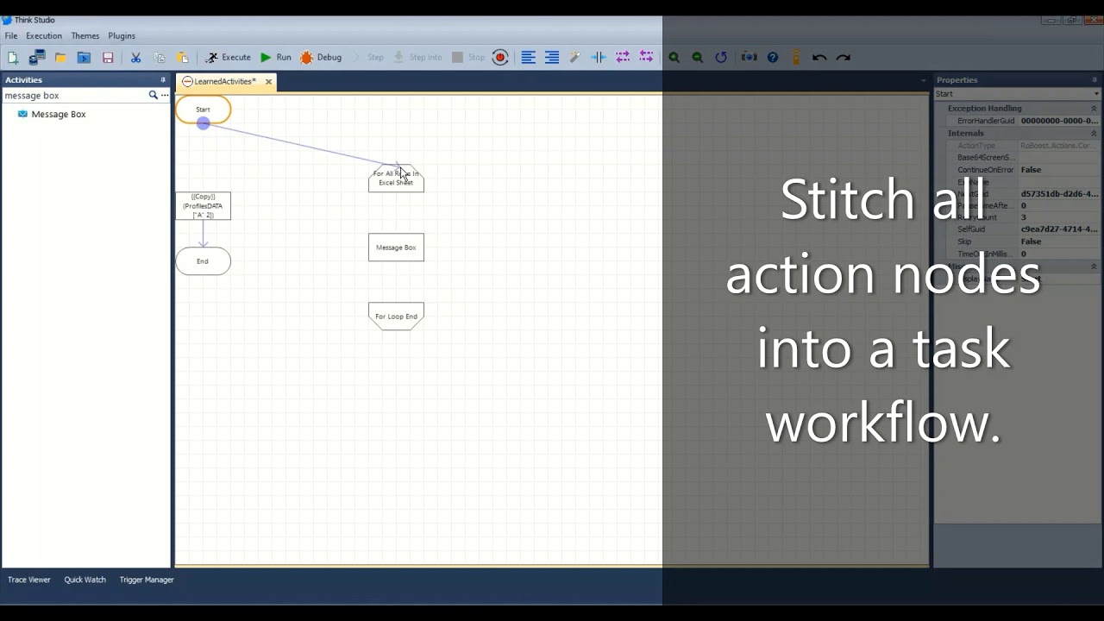Open the document tabs list dropdown arrow
The height and width of the screenshot is (621, 1104).
point(923,82)
